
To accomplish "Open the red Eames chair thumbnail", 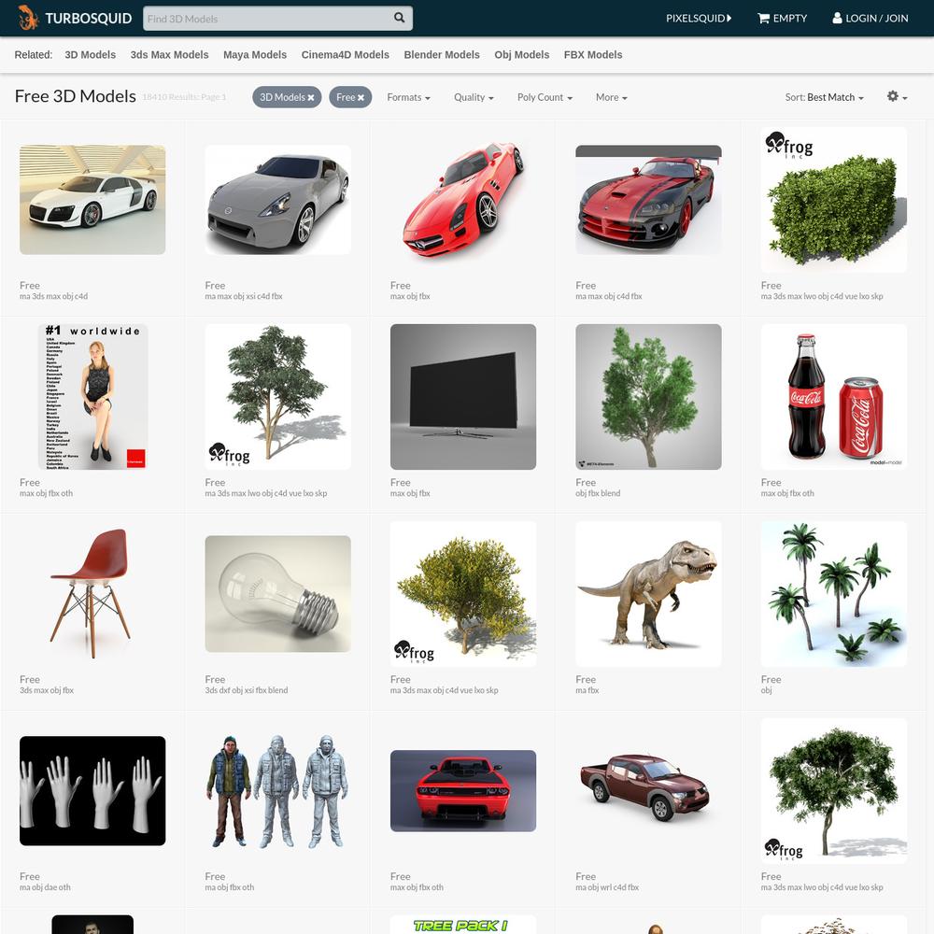I will click(92, 594).
